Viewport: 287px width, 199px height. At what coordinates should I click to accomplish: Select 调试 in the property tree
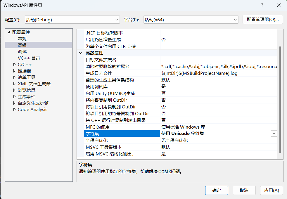(x=22, y=52)
